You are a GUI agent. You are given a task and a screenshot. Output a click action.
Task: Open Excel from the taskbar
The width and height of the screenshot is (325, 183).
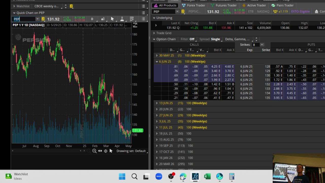[207, 176]
